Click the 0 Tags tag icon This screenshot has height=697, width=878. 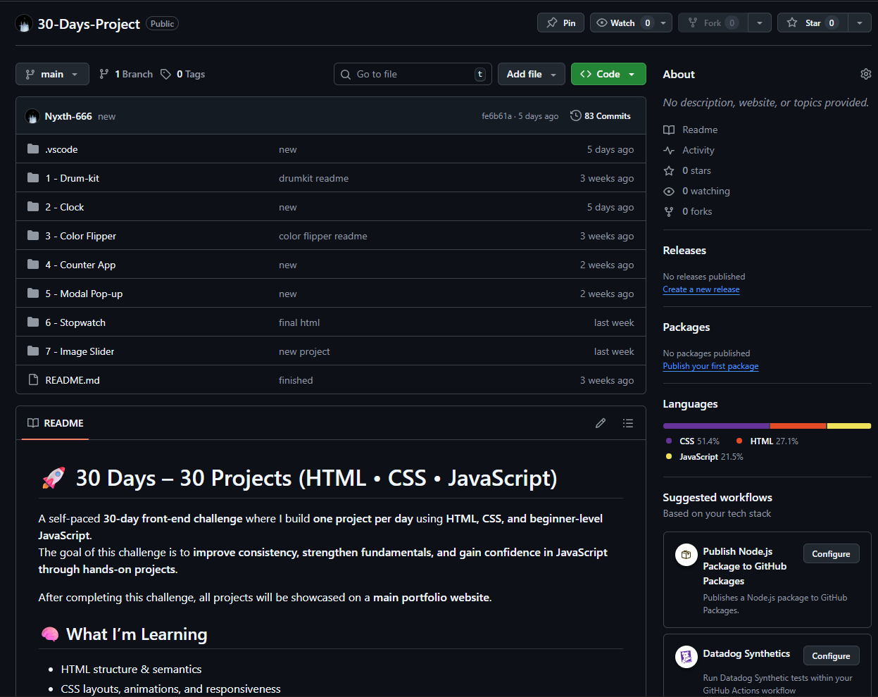166,74
